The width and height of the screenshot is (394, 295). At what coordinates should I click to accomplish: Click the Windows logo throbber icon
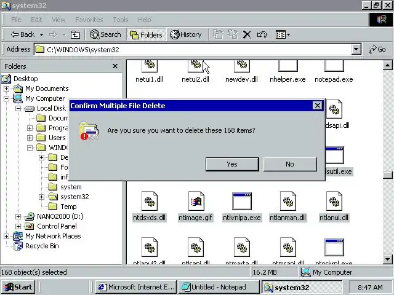click(x=381, y=20)
